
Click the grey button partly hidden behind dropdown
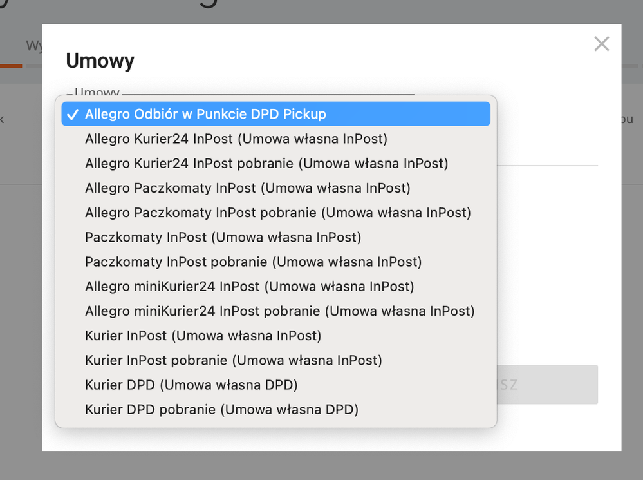[548, 385]
